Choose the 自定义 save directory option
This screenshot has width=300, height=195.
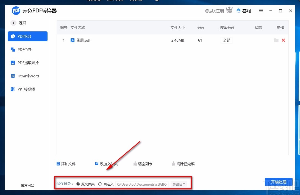coord(100,184)
